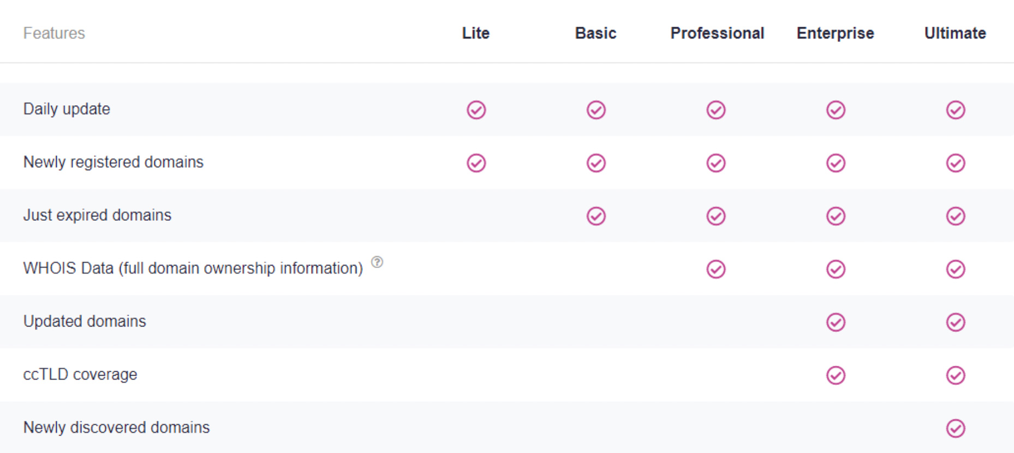
Task: Click Professional checkmark in WHOIS Data row
Action: pyautogui.click(x=716, y=269)
